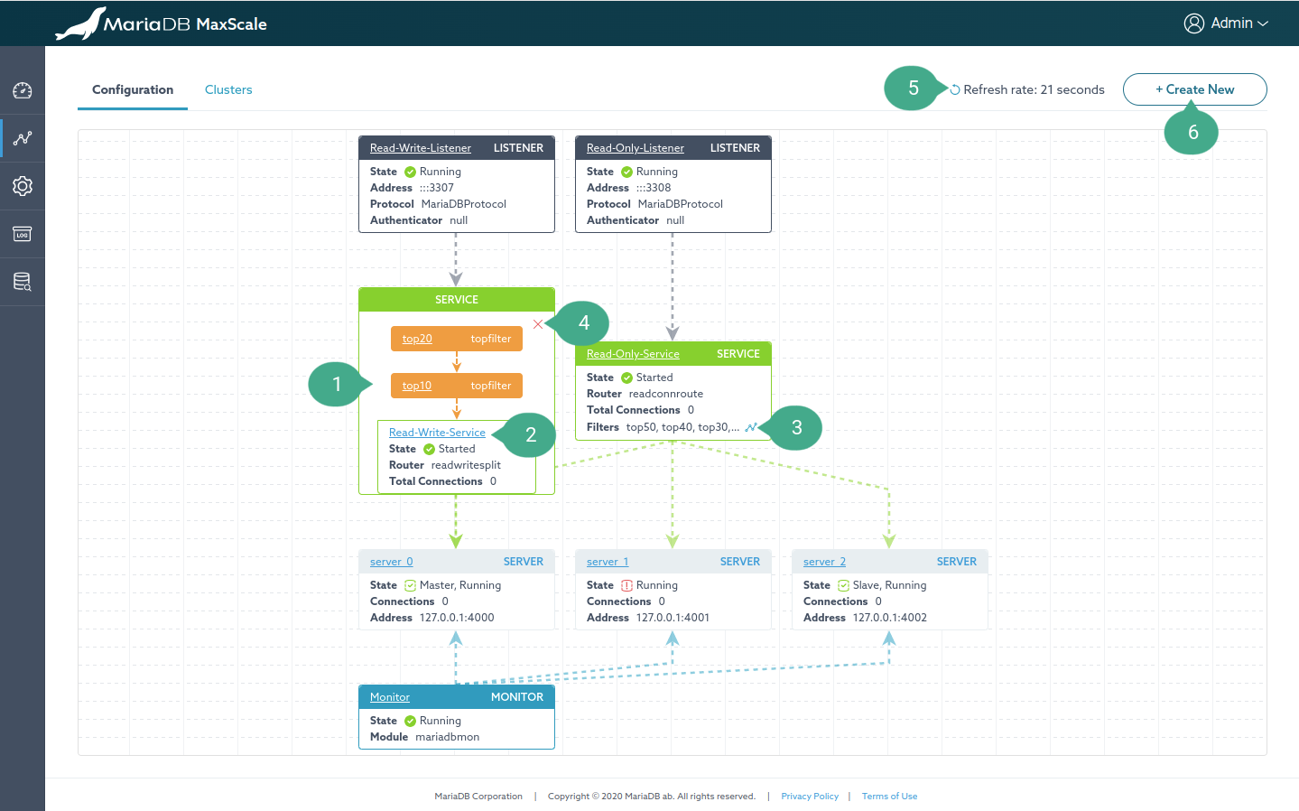The height and width of the screenshot is (811, 1299).
Task: Click the refresh rate spinner icon
Action: (955, 89)
